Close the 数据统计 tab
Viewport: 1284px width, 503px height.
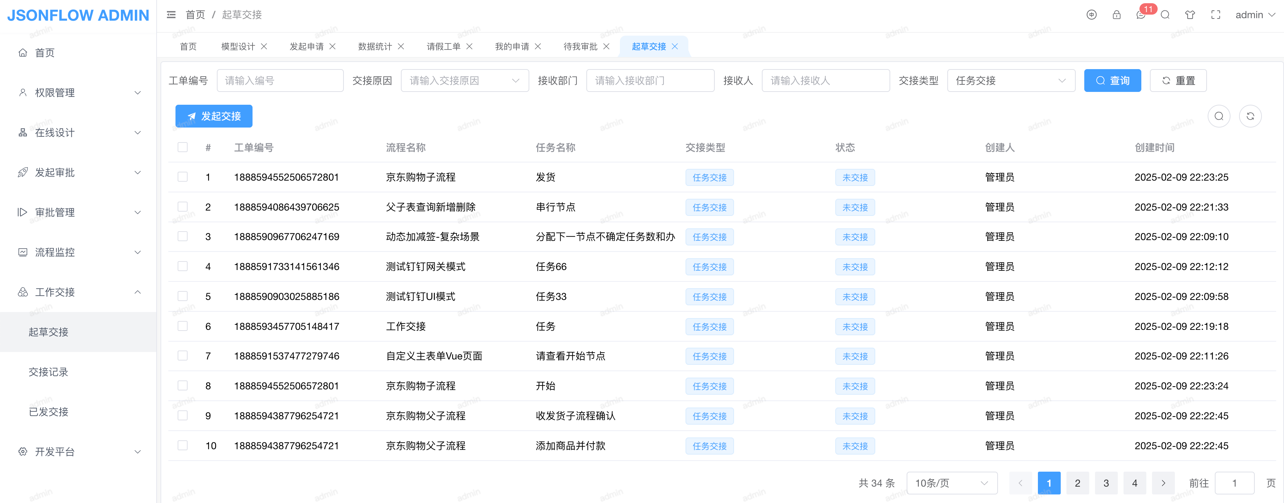point(401,46)
